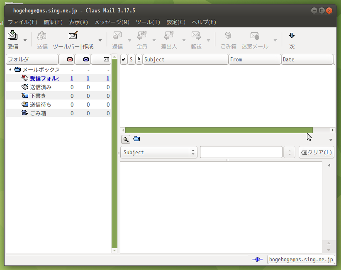Select the 下書き drafts folder
The width and height of the screenshot is (341, 270).
(x=58, y=96)
